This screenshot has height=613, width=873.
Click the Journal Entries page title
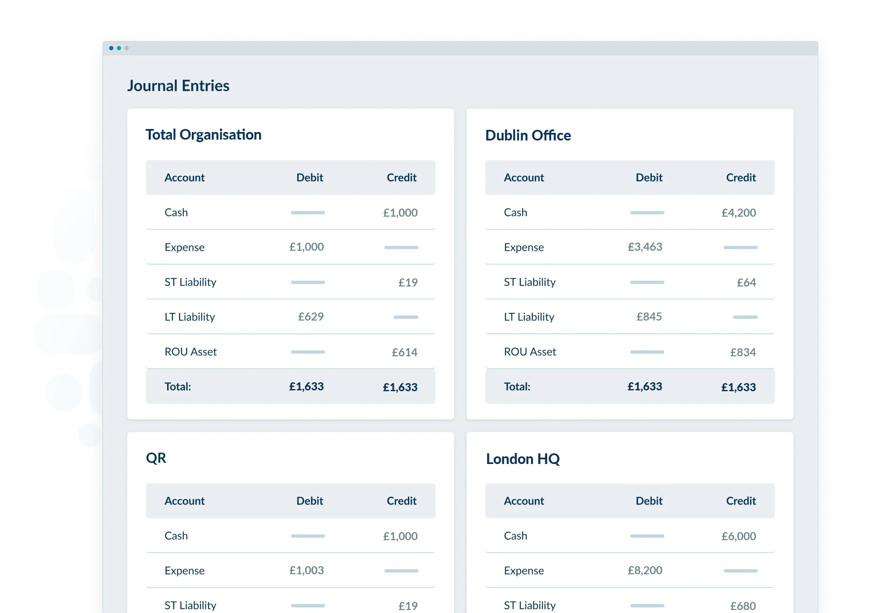pyautogui.click(x=179, y=85)
